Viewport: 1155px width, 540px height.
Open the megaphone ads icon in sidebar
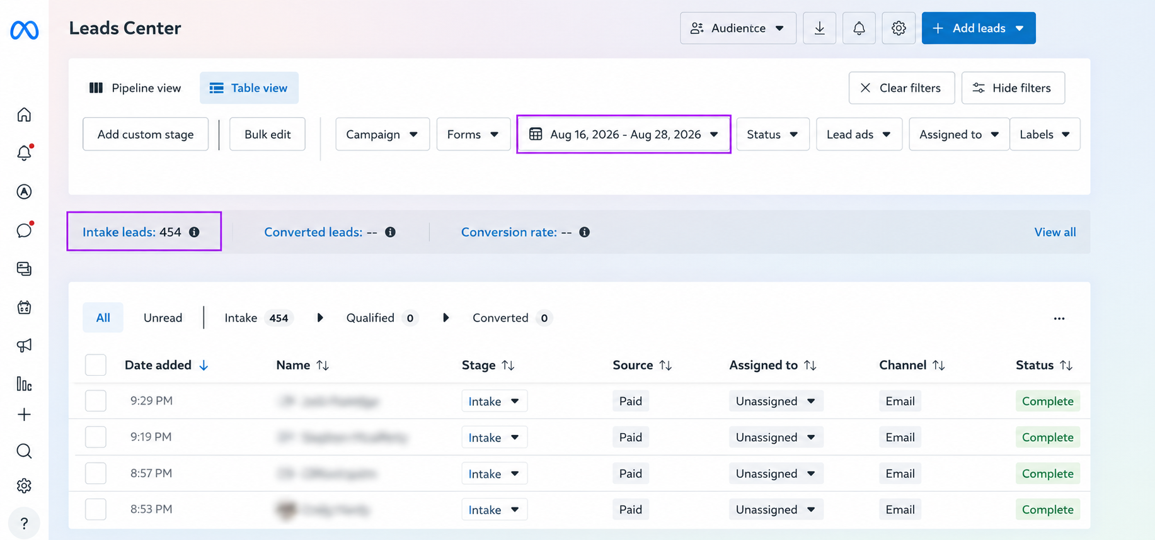click(x=24, y=346)
